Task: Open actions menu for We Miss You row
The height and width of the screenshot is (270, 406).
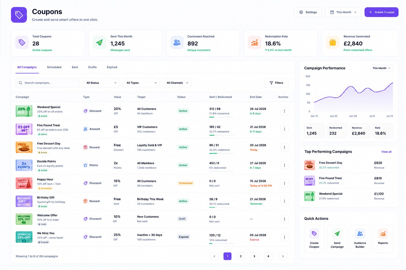Action: (x=284, y=237)
